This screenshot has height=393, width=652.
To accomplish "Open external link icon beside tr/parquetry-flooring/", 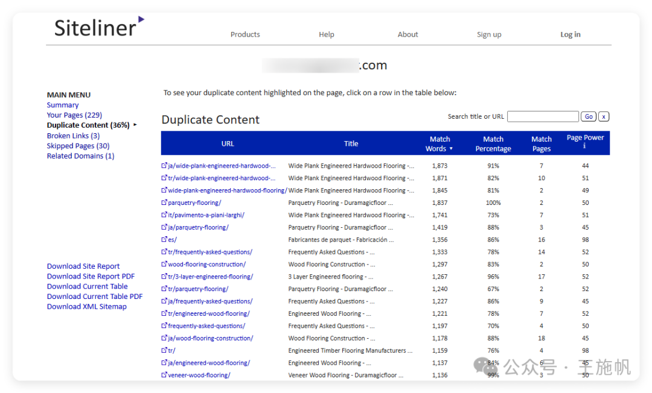I will [164, 289].
